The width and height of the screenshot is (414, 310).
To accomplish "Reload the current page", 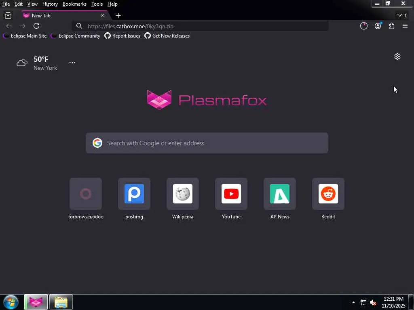I will coord(36,26).
